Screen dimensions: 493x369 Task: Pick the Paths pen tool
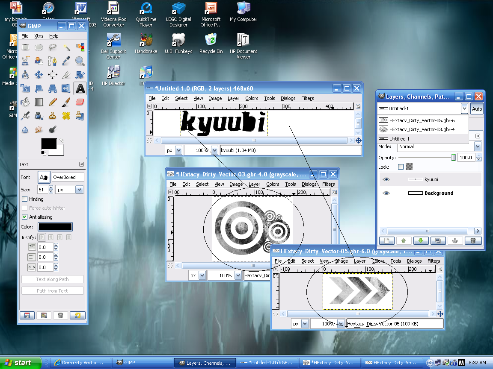[x=52, y=61]
